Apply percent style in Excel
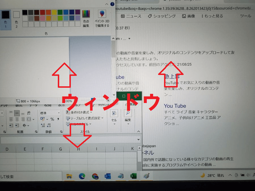This screenshot has width=255, height=191. click(x=52, y=119)
